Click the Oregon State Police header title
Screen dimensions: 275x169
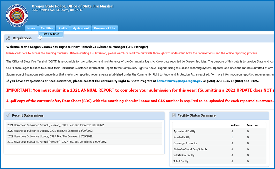tap(72, 6)
